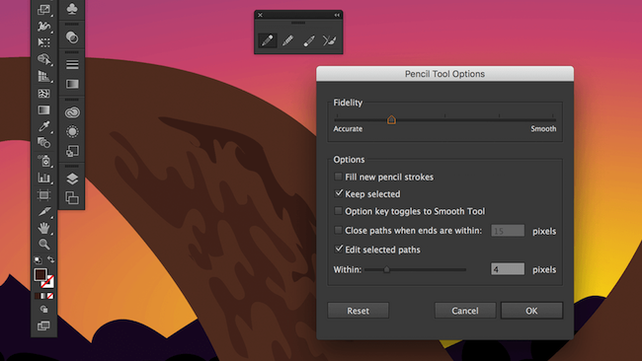Viewport: 642px width, 361px height.
Task: Select the Column Graph tool
Action: (43, 178)
